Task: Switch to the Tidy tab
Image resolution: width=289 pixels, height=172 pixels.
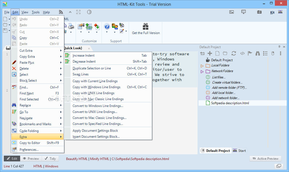Action: [x=50, y=159]
